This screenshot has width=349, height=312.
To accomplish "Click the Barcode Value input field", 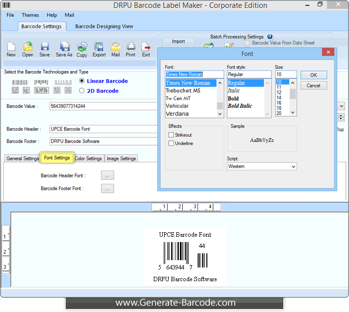I will [x=104, y=106].
